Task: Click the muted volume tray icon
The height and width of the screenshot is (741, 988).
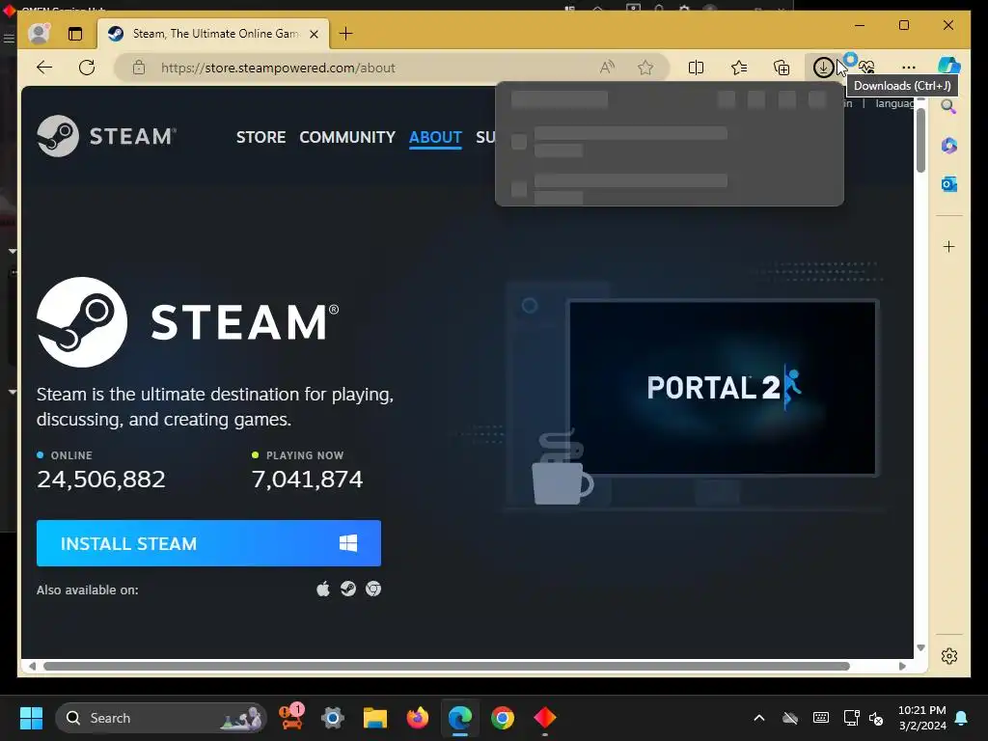Action: coord(876,718)
